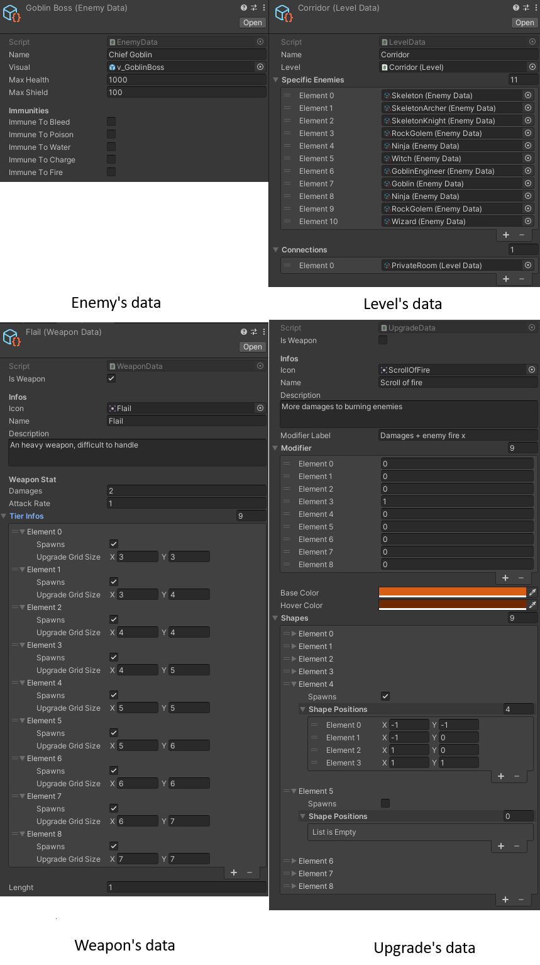Check Is Weapon in the UpgradeData panel
This screenshot has height=965, width=540.
coord(383,341)
